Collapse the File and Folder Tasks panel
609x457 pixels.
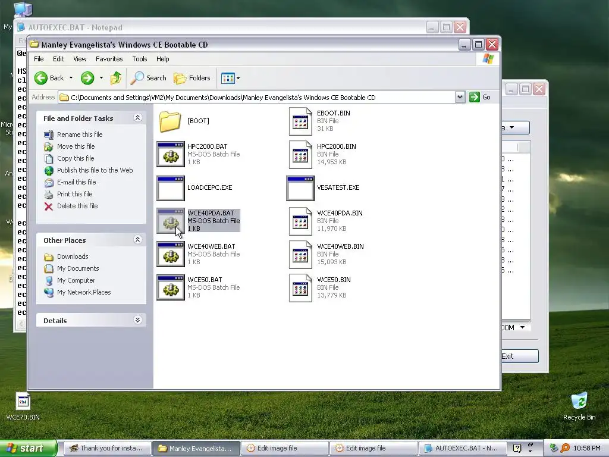point(137,118)
